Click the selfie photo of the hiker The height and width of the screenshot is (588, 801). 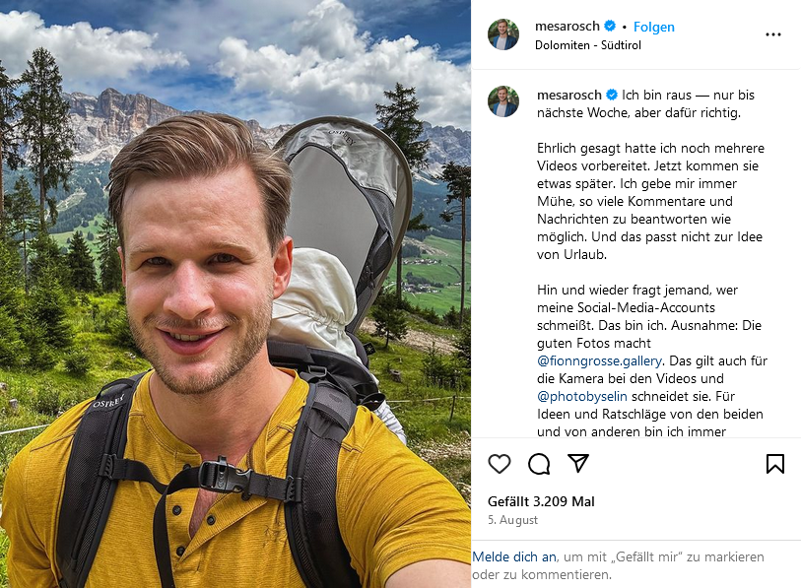pos(235,294)
